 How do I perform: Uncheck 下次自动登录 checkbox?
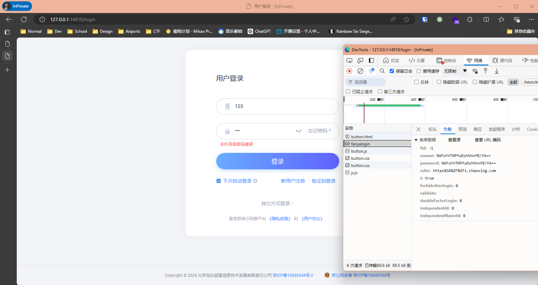(x=219, y=181)
